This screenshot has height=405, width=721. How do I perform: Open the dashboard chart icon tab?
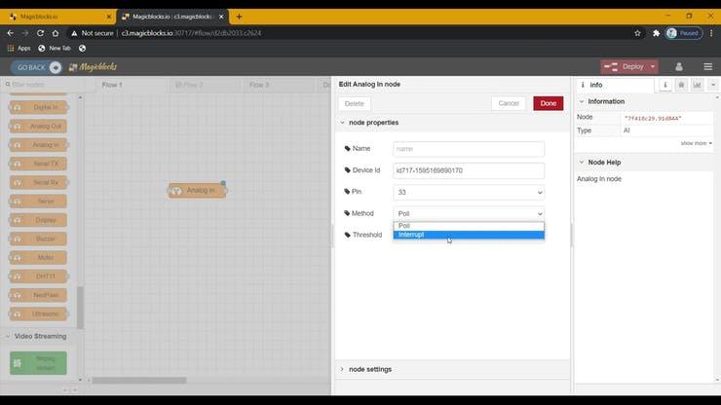point(698,85)
